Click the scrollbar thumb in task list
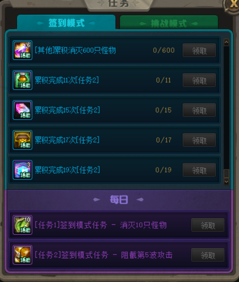 tap(227, 174)
